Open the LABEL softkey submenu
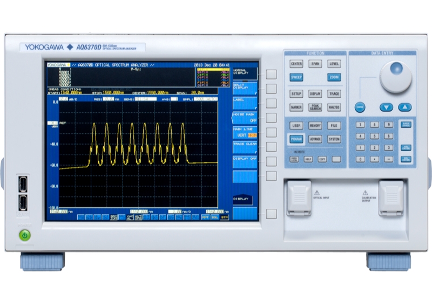Viewport: 432px width, 299px height. click(245, 103)
